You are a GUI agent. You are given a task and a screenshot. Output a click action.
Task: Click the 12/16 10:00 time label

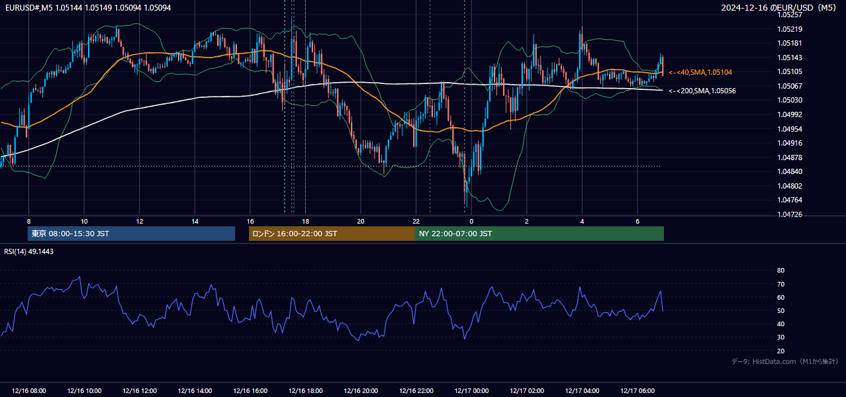coord(84,391)
